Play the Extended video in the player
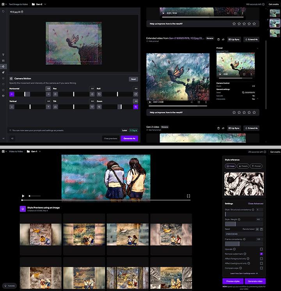 150,102
